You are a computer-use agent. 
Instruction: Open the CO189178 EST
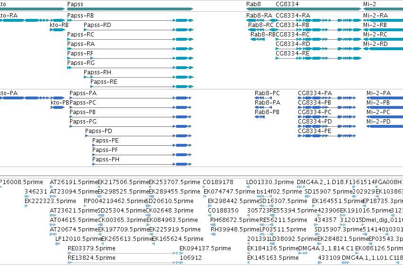[x=218, y=182]
